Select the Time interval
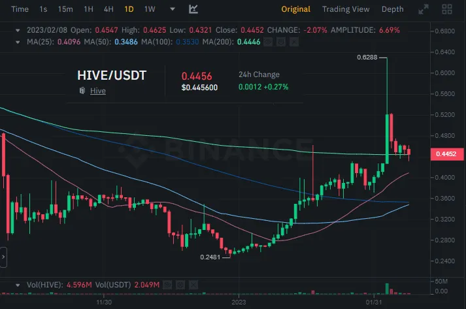This screenshot has width=466, height=309. coord(20,9)
